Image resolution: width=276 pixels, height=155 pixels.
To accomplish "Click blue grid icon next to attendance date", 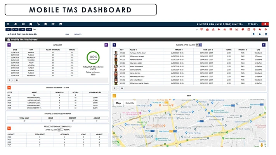I will pyautogui.click(x=201, y=45).
